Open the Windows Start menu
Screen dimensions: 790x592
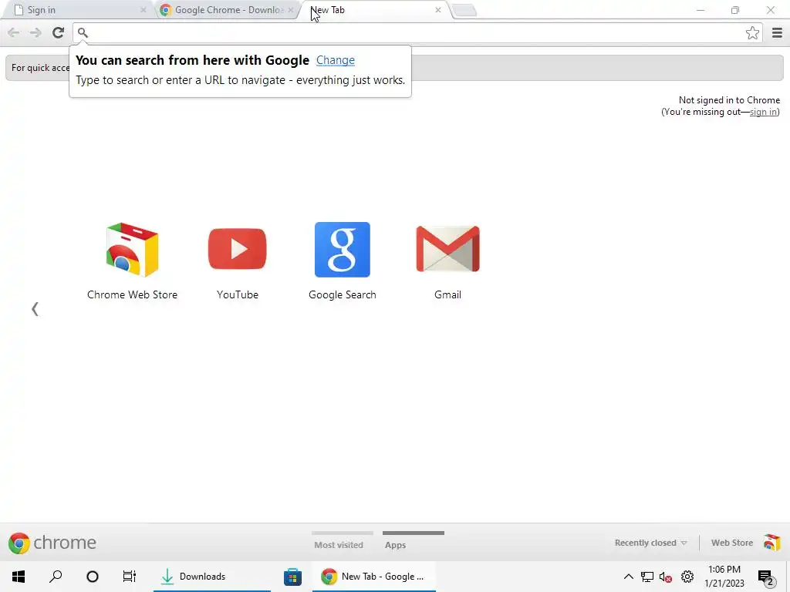pyautogui.click(x=19, y=577)
